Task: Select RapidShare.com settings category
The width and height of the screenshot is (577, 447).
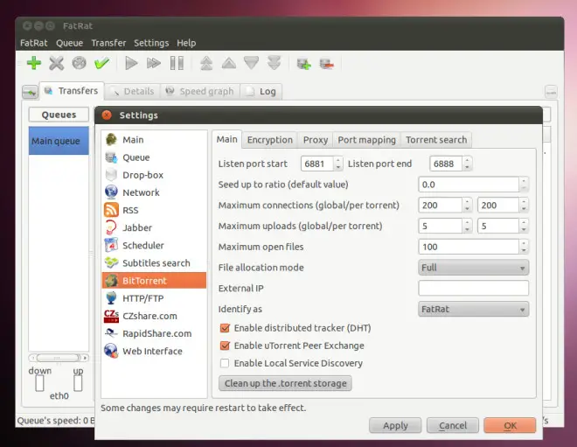Action: click(154, 333)
